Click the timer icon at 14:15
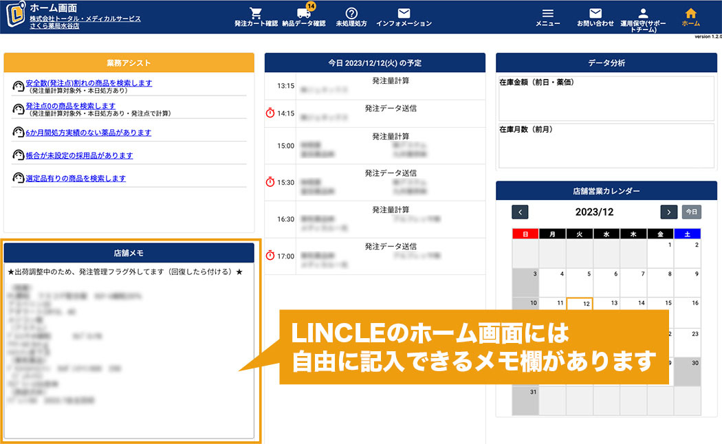Screen dimensions: 722x444 click(270, 113)
